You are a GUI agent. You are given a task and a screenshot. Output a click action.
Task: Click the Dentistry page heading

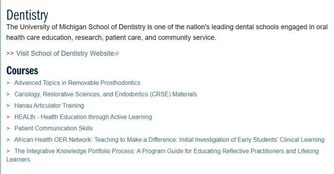[27, 15]
